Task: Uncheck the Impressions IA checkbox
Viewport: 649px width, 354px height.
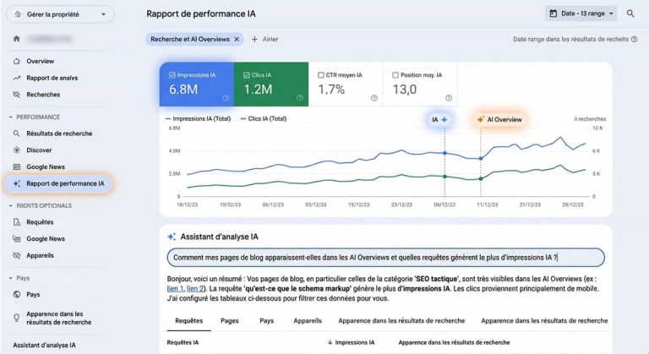Action: point(172,75)
